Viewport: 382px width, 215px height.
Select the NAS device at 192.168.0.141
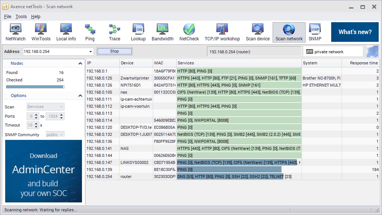(x=233, y=148)
